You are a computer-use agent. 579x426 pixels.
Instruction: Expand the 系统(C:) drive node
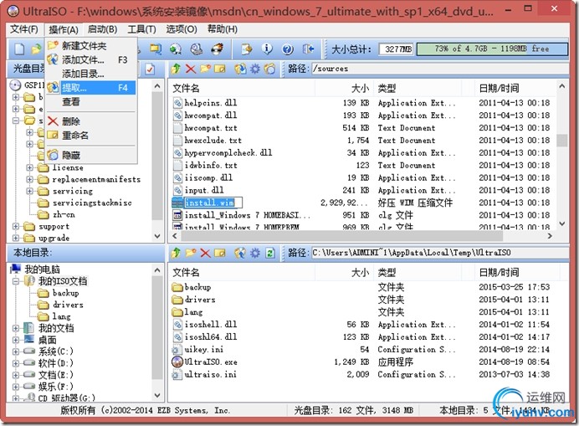[16, 352]
